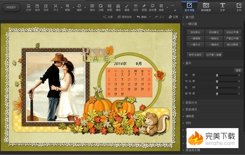Screen dimensions: 245x155
Task: Click the 旋转 (rotate) icon
Action: point(79,8)
